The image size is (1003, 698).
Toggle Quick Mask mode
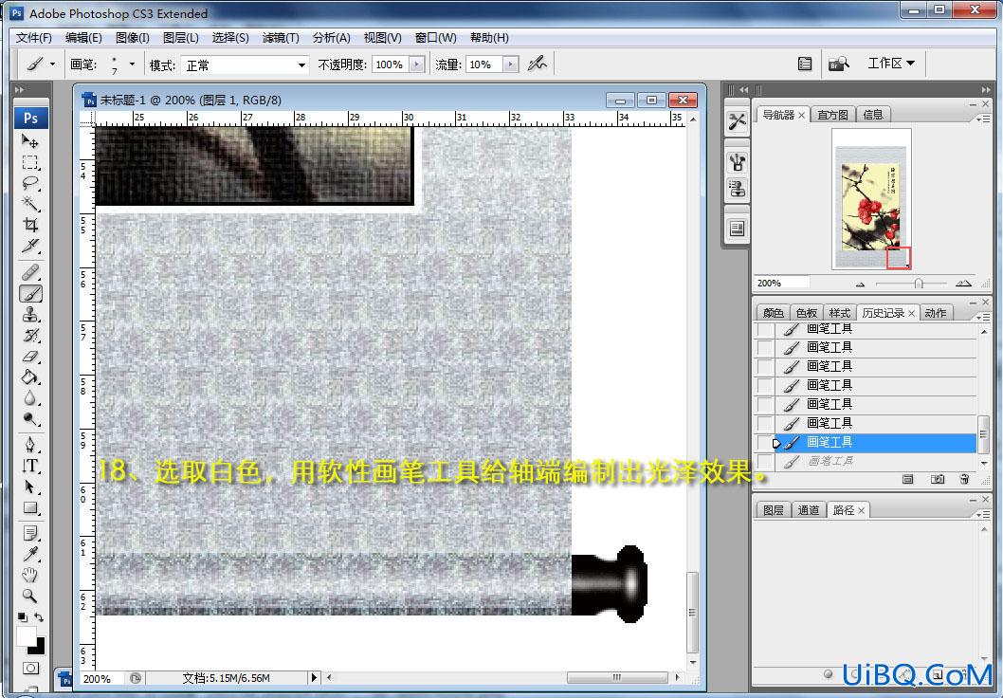(30, 669)
